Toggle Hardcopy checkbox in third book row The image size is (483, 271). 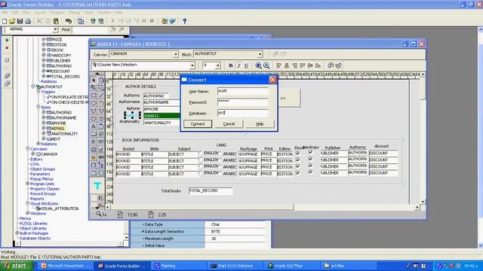click(310, 166)
